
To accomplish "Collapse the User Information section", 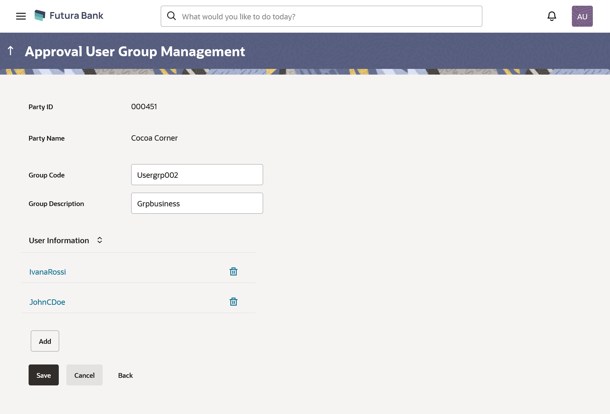I will click(x=99, y=240).
